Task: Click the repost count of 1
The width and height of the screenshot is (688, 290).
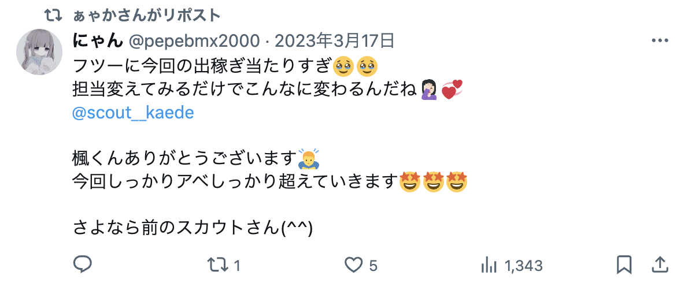Action: click(236, 265)
